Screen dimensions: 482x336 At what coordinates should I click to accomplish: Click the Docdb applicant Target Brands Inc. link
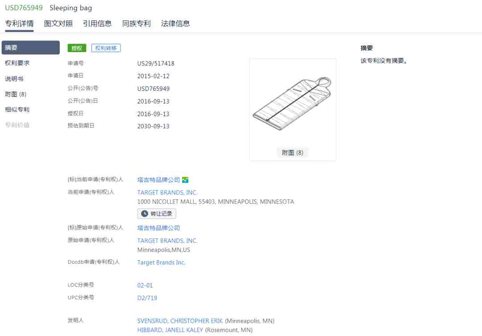click(161, 263)
